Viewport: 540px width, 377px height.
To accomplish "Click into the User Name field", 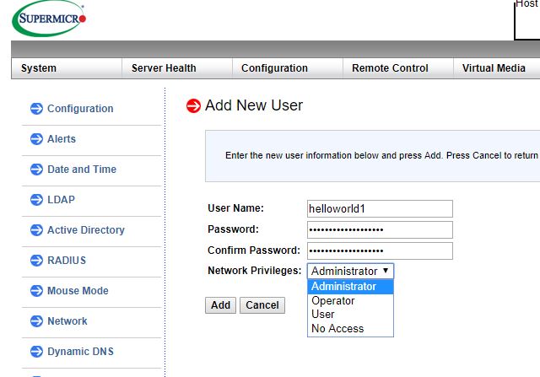I will pos(380,208).
